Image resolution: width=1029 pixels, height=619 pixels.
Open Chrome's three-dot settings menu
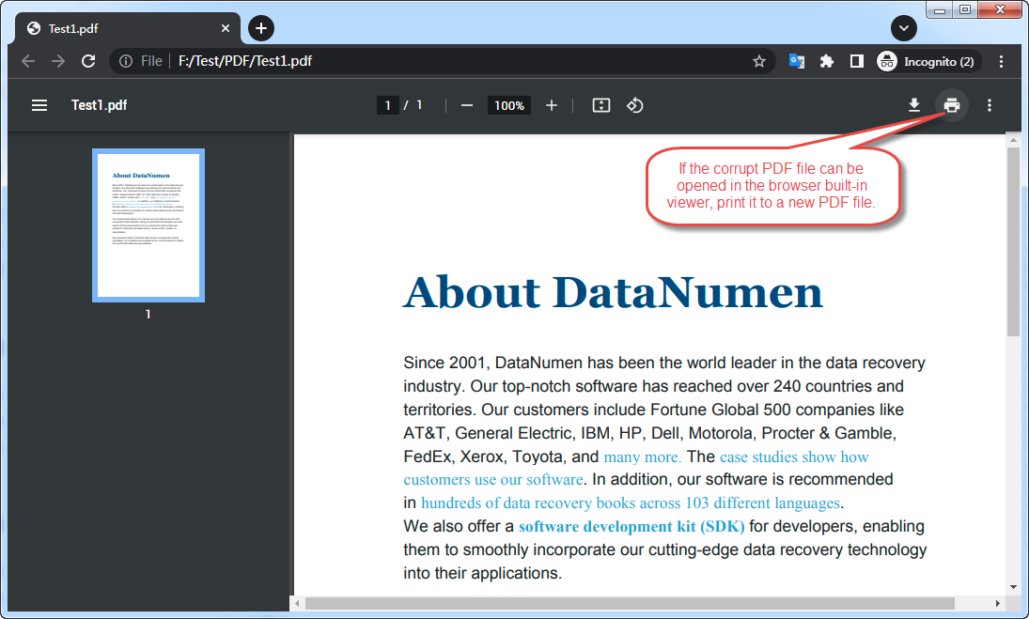click(1000, 60)
